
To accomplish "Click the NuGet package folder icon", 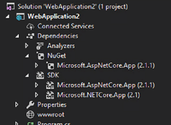I will coord(40,56).
